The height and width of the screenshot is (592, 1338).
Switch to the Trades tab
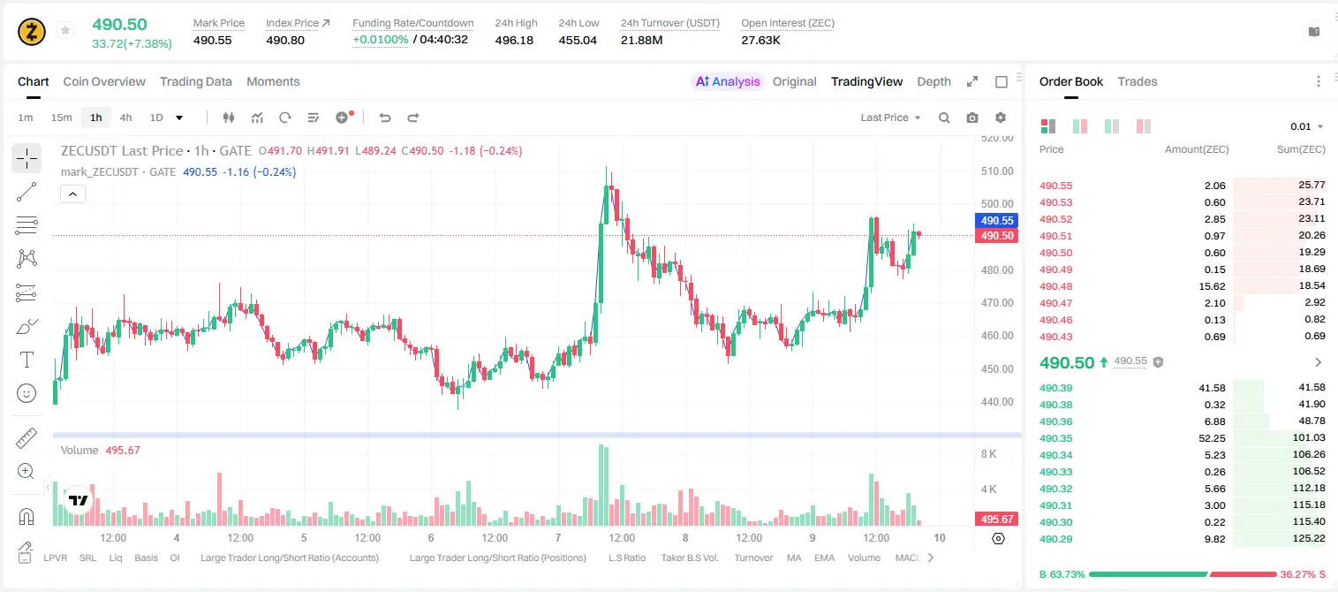click(x=1138, y=81)
